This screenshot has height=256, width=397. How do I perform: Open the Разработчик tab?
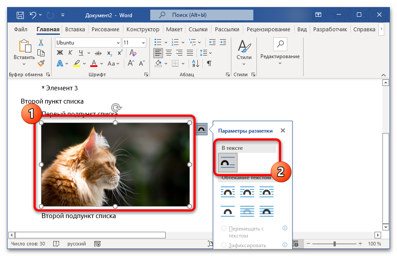click(x=330, y=30)
